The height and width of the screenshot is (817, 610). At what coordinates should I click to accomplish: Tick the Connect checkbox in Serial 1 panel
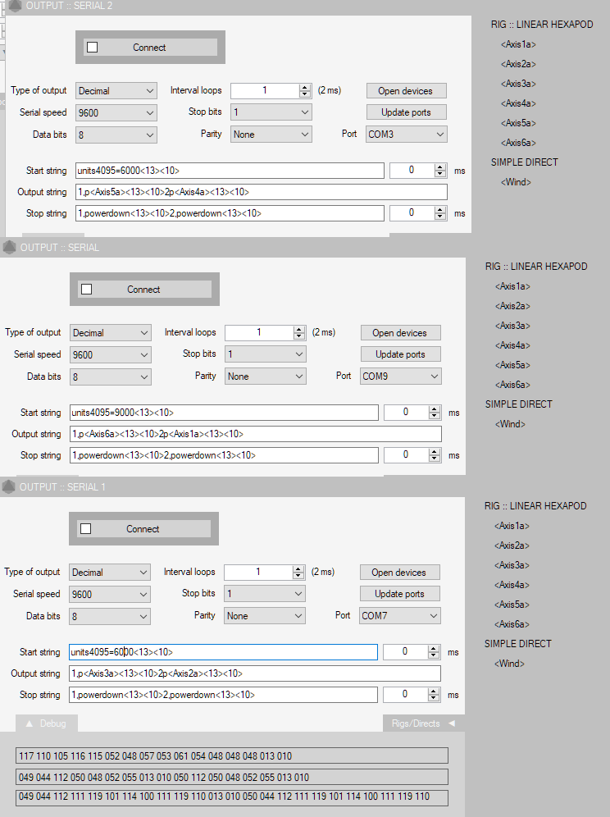point(86,529)
